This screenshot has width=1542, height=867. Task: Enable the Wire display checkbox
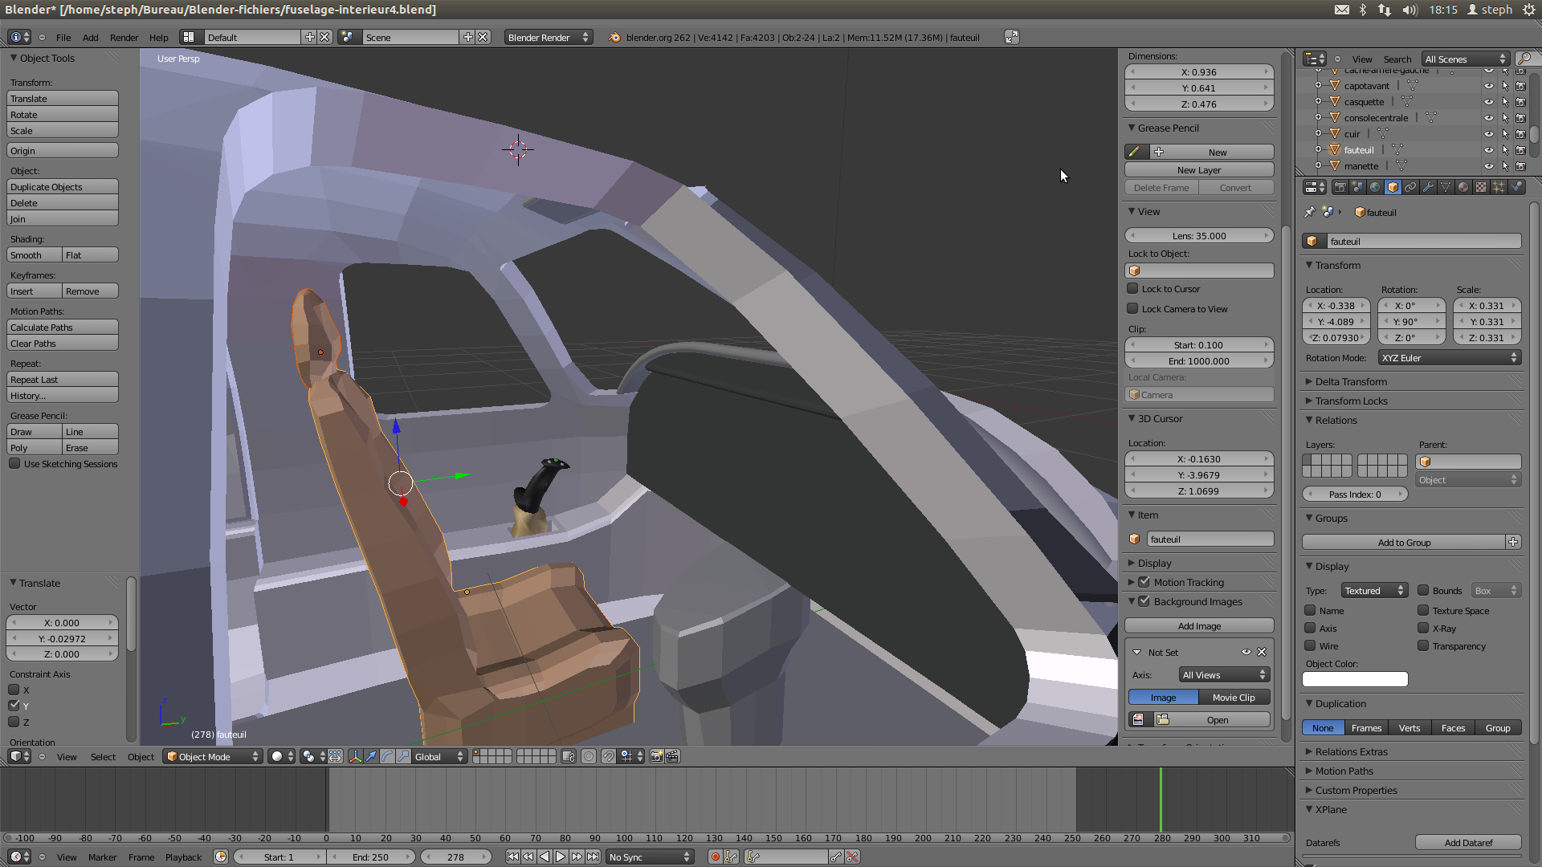click(x=1310, y=645)
